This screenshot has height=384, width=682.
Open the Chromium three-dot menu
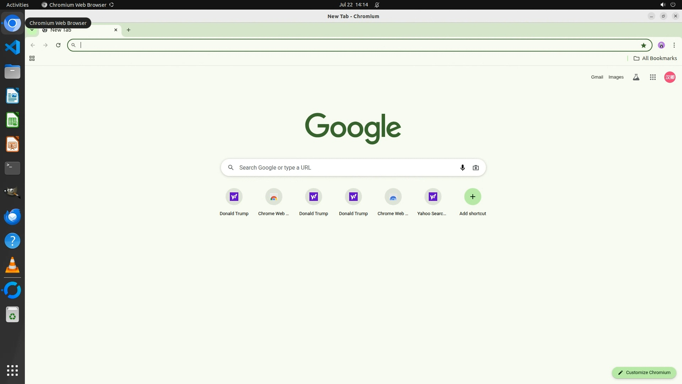click(674, 45)
